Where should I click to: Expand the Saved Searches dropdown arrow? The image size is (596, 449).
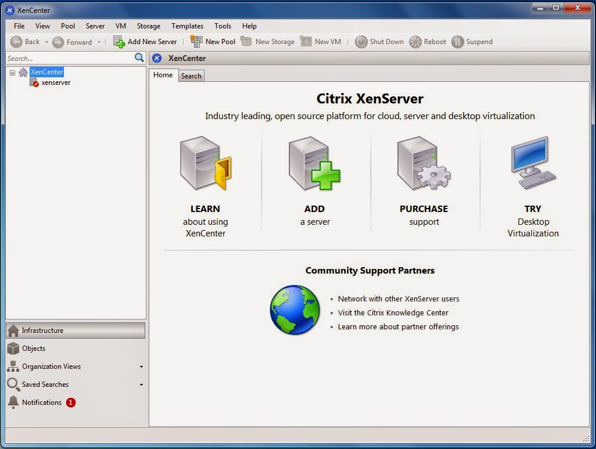click(141, 385)
